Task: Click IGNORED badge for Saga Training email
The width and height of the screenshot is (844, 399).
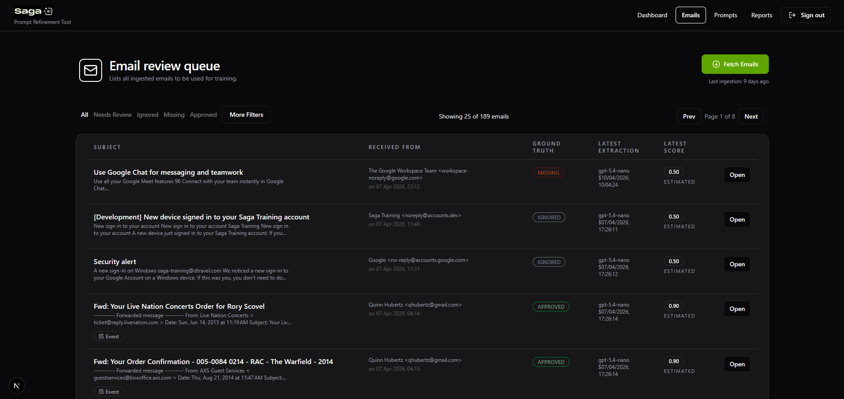Action: (x=549, y=217)
